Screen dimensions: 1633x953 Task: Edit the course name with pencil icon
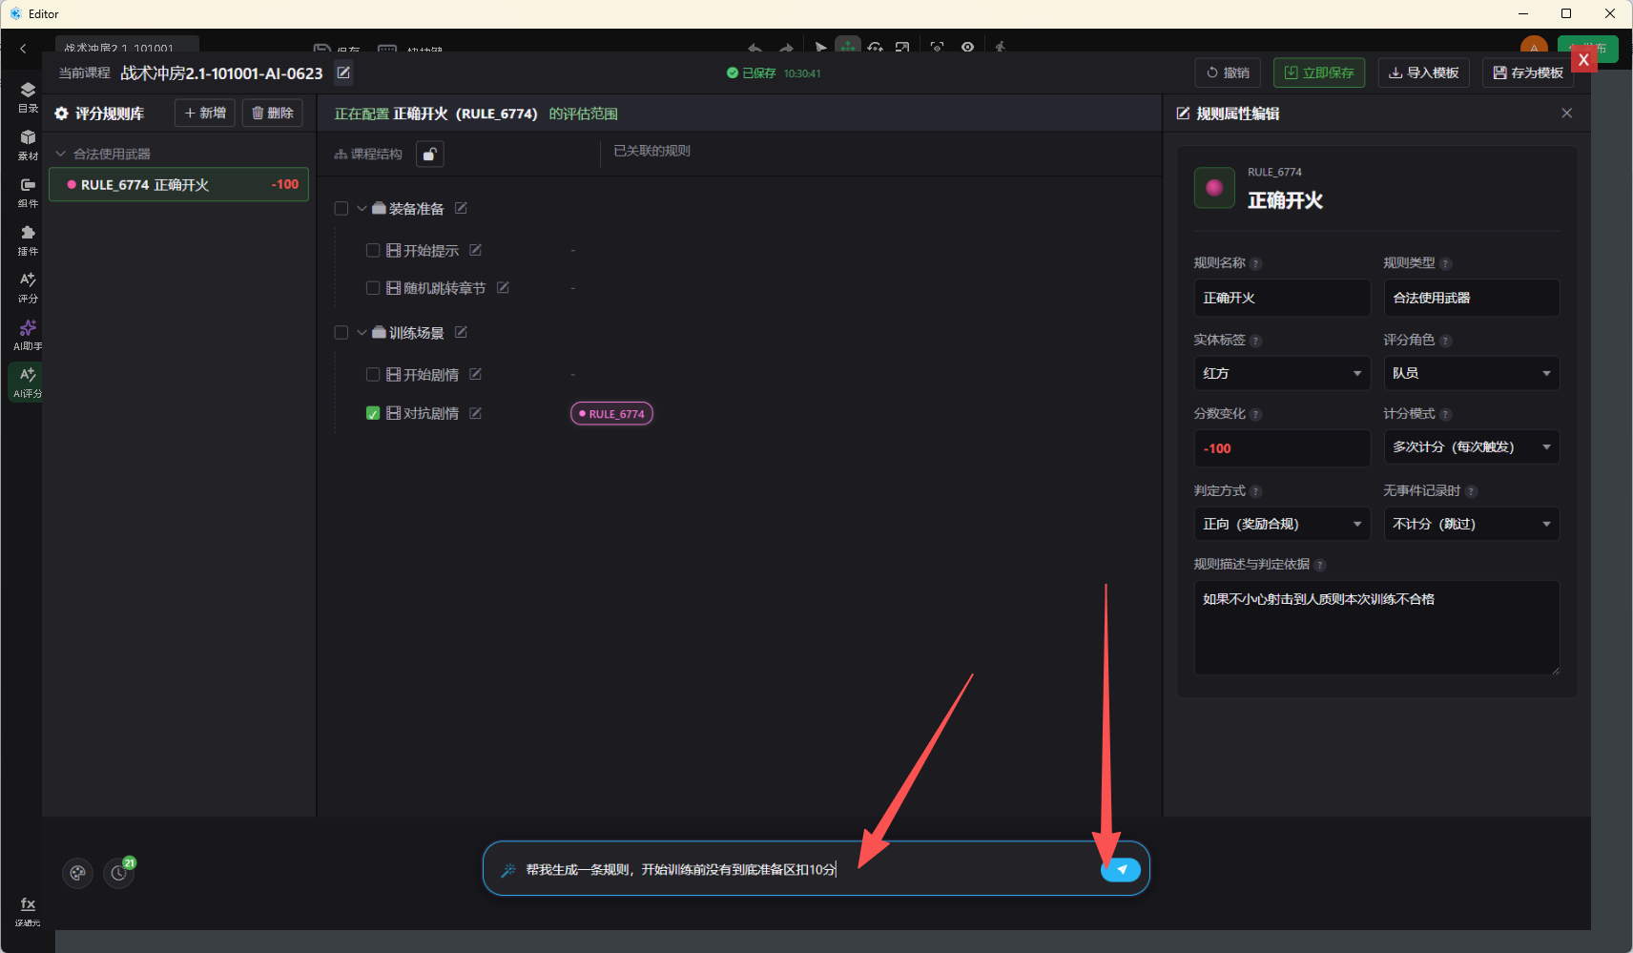pyautogui.click(x=343, y=73)
